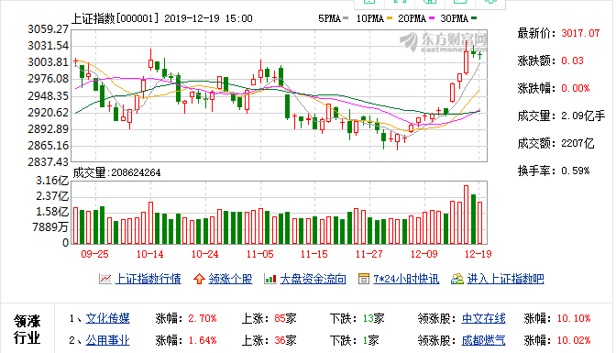616x353 pixels.
Task: Click the 11-05 date axis label
Action: coord(259,254)
